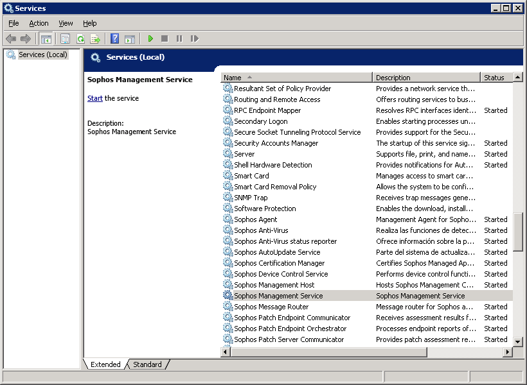Screen dimensions: 527x385
Task: Click the gear icon beside Sophos Message Router
Action: (228, 307)
